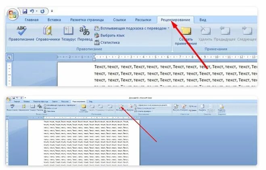Click into document text in lower window

click(86, 143)
